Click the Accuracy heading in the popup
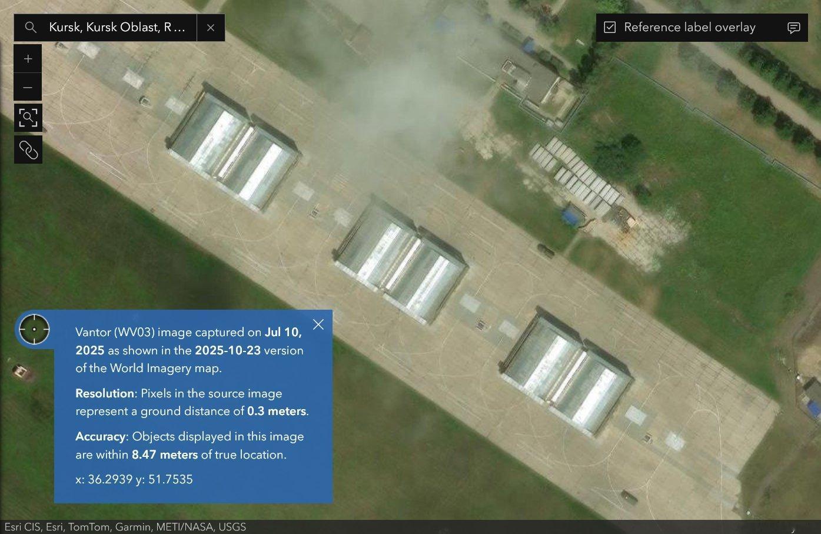Image resolution: width=821 pixels, height=534 pixels. pos(101,437)
